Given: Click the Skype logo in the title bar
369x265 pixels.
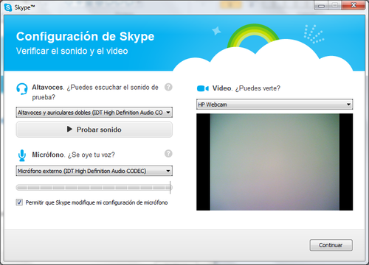Looking at the screenshot, I should [x=8, y=7].
